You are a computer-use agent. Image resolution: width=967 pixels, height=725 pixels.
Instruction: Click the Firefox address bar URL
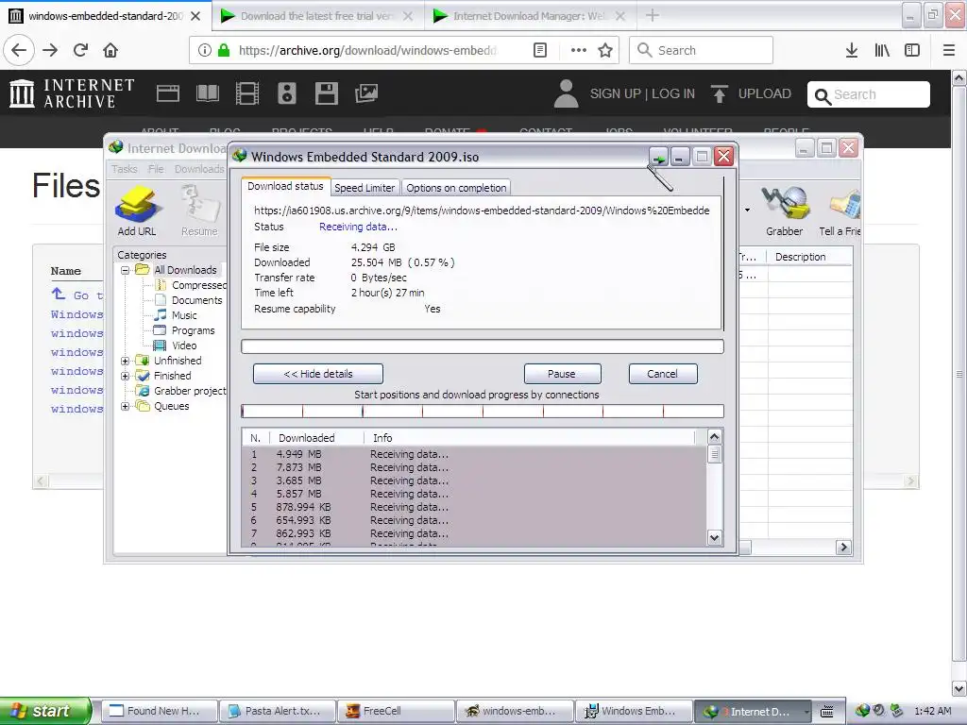(x=367, y=50)
